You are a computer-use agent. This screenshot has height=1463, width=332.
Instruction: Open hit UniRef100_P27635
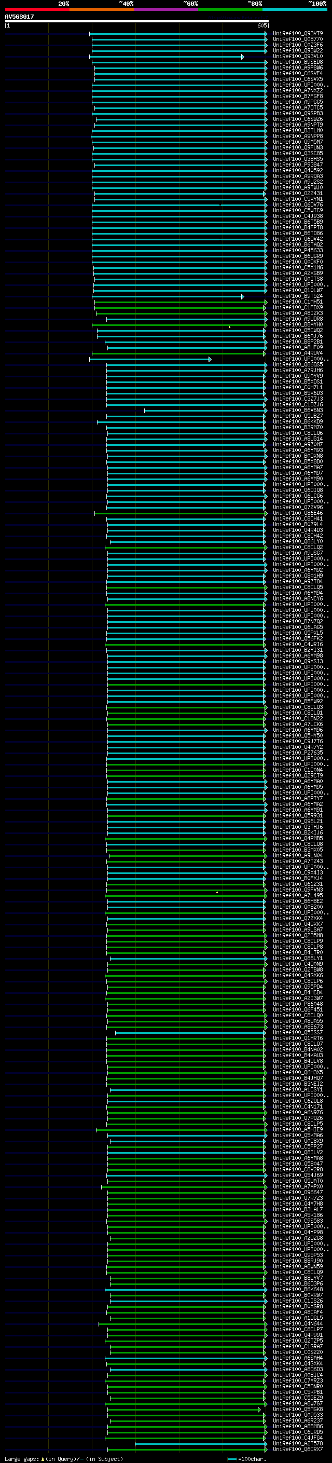[297, 753]
